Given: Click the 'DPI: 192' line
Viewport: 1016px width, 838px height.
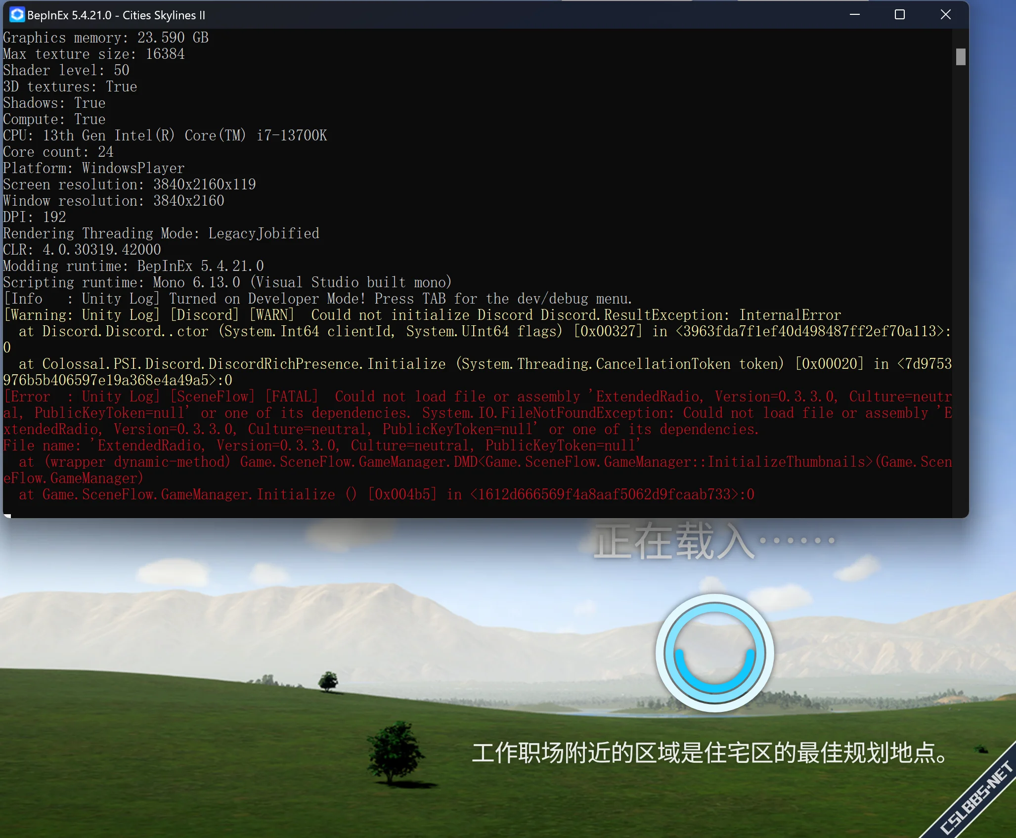Looking at the screenshot, I should [x=35, y=217].
